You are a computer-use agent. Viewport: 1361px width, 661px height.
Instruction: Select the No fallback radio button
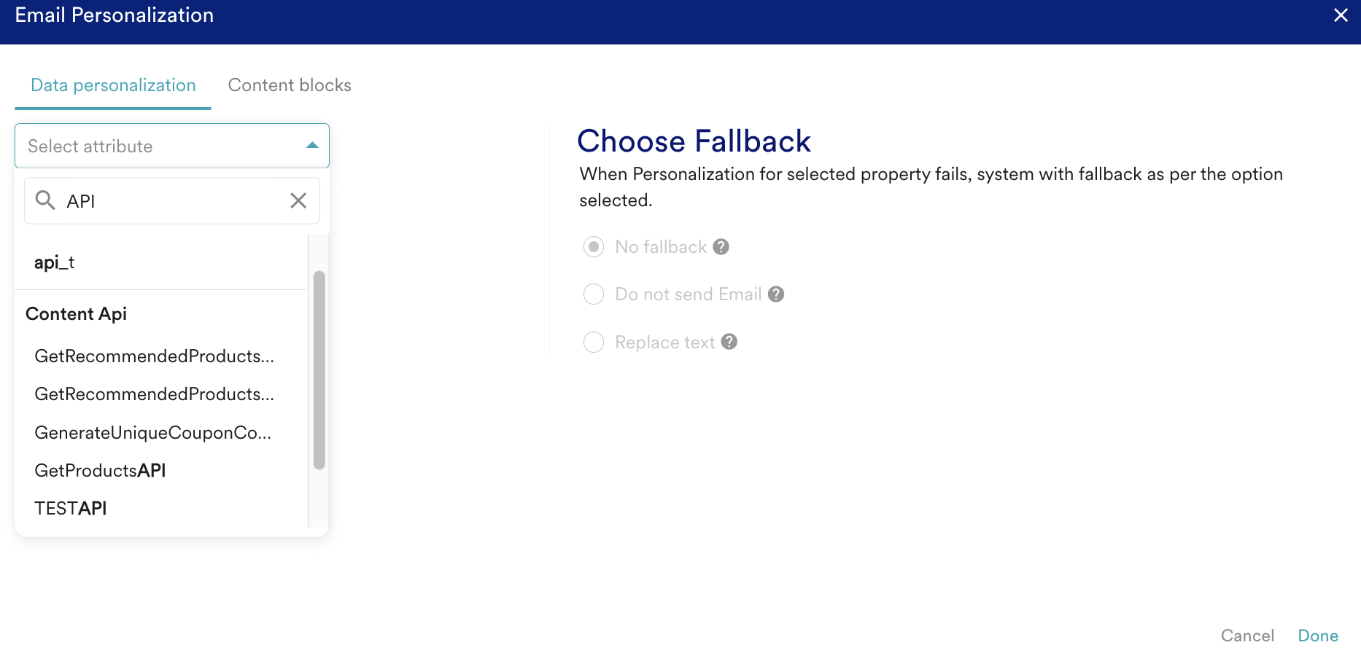pyautogui.click(x=594, y=247)
